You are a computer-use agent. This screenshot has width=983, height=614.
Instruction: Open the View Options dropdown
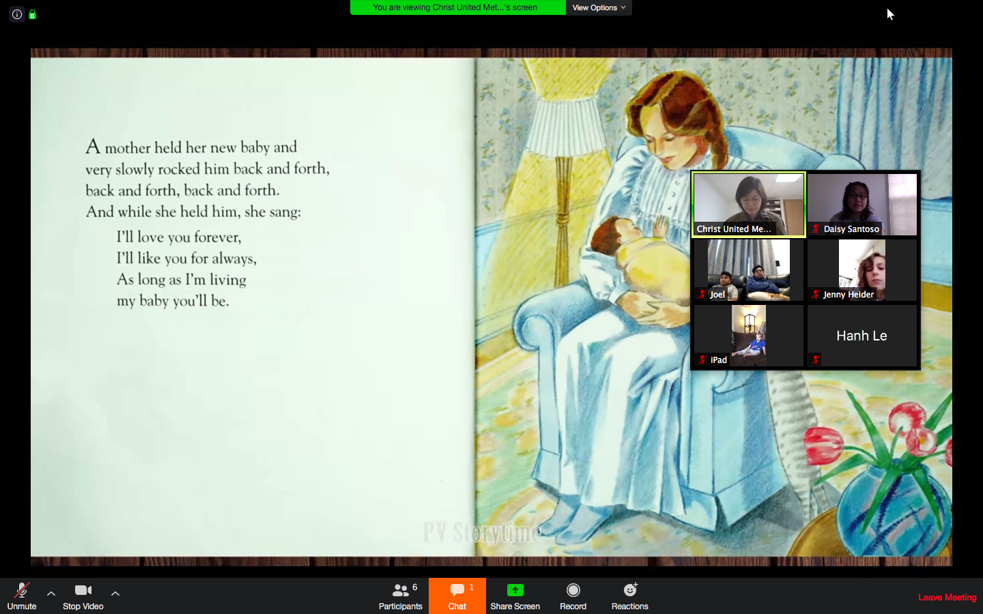click(x=599, y=8)
